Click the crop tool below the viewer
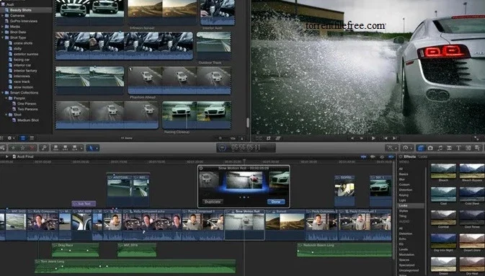 pos(269,138)
